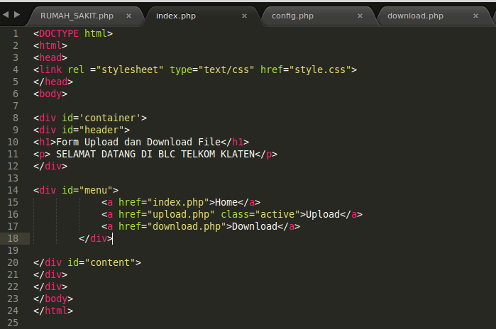Screen dimensions: 496x329
Task: Click the previous tab left arrow
Action: pos(6,15)
